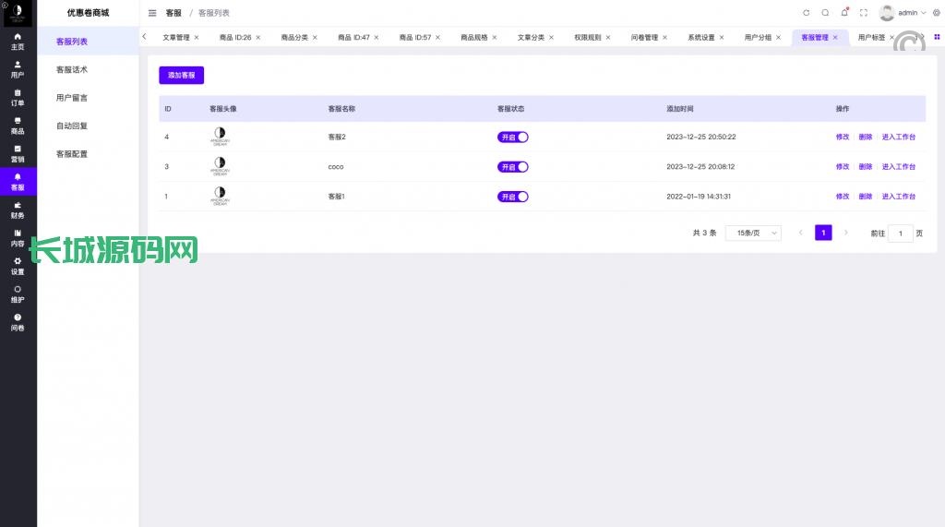This screenshot has height=527, width=945.
Task: Click 进入工作台 for coco
Action: click(x=899, y=167)
